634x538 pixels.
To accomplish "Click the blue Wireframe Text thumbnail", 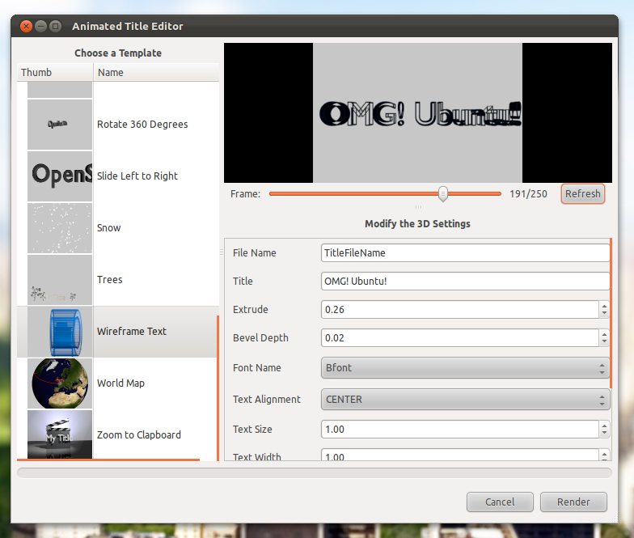I will tap(60, 332).
